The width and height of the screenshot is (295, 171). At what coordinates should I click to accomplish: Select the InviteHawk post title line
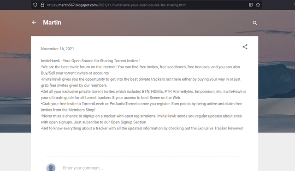[90, 61]
